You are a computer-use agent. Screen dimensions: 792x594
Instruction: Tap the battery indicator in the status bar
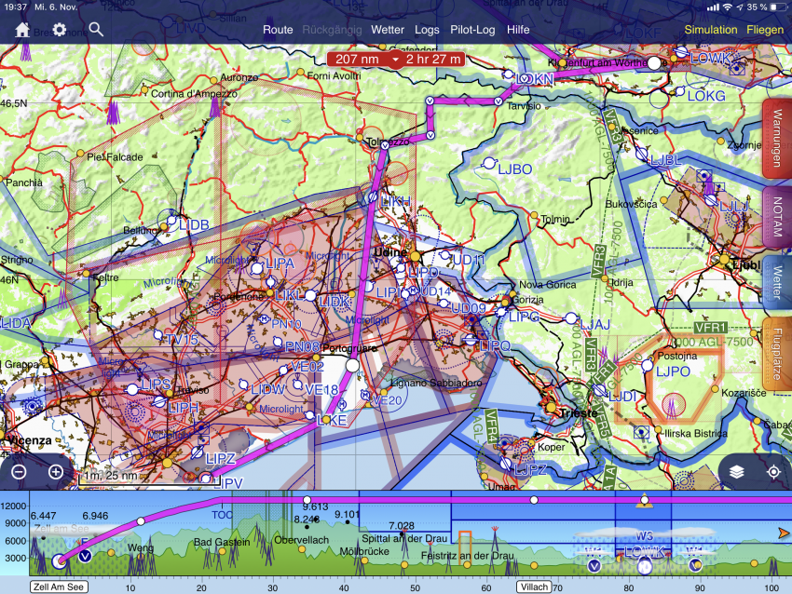(x=775, y=7)
